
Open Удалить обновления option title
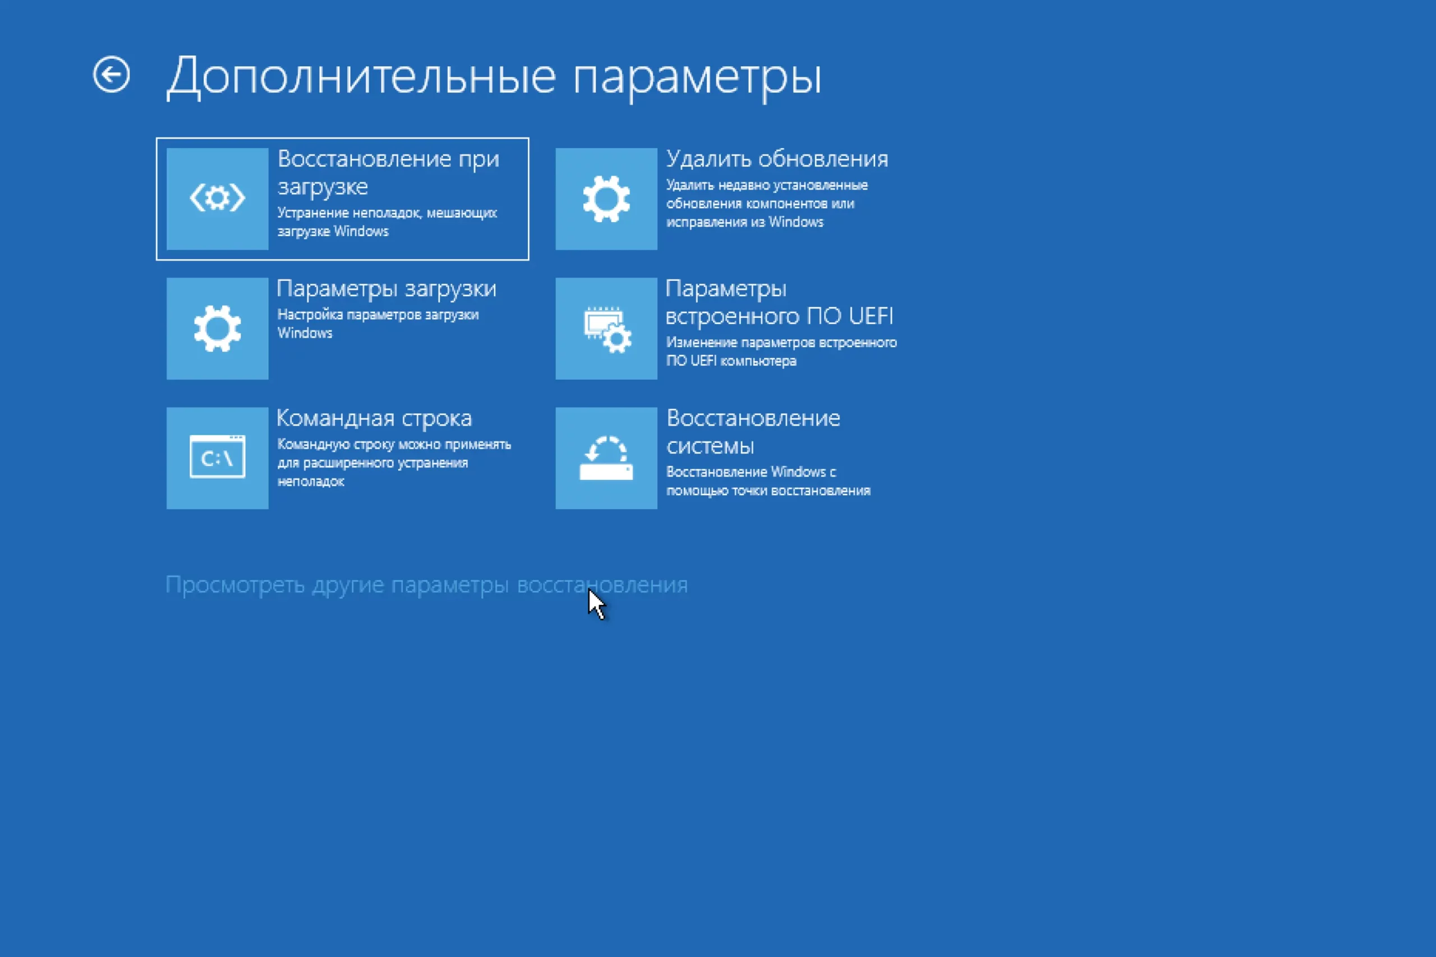coord(776,159)
